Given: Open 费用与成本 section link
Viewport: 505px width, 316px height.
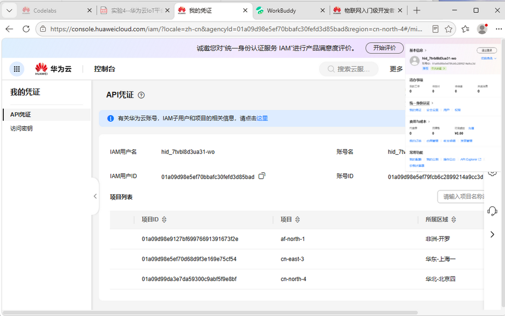Looking at the screenshot, I should [x=420, y=122].
